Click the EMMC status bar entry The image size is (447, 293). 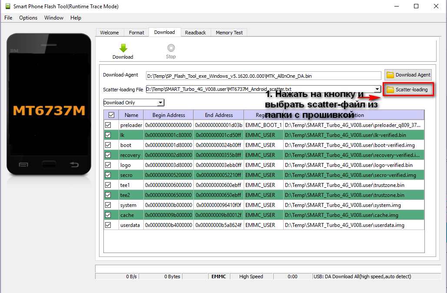coord(219,276)
